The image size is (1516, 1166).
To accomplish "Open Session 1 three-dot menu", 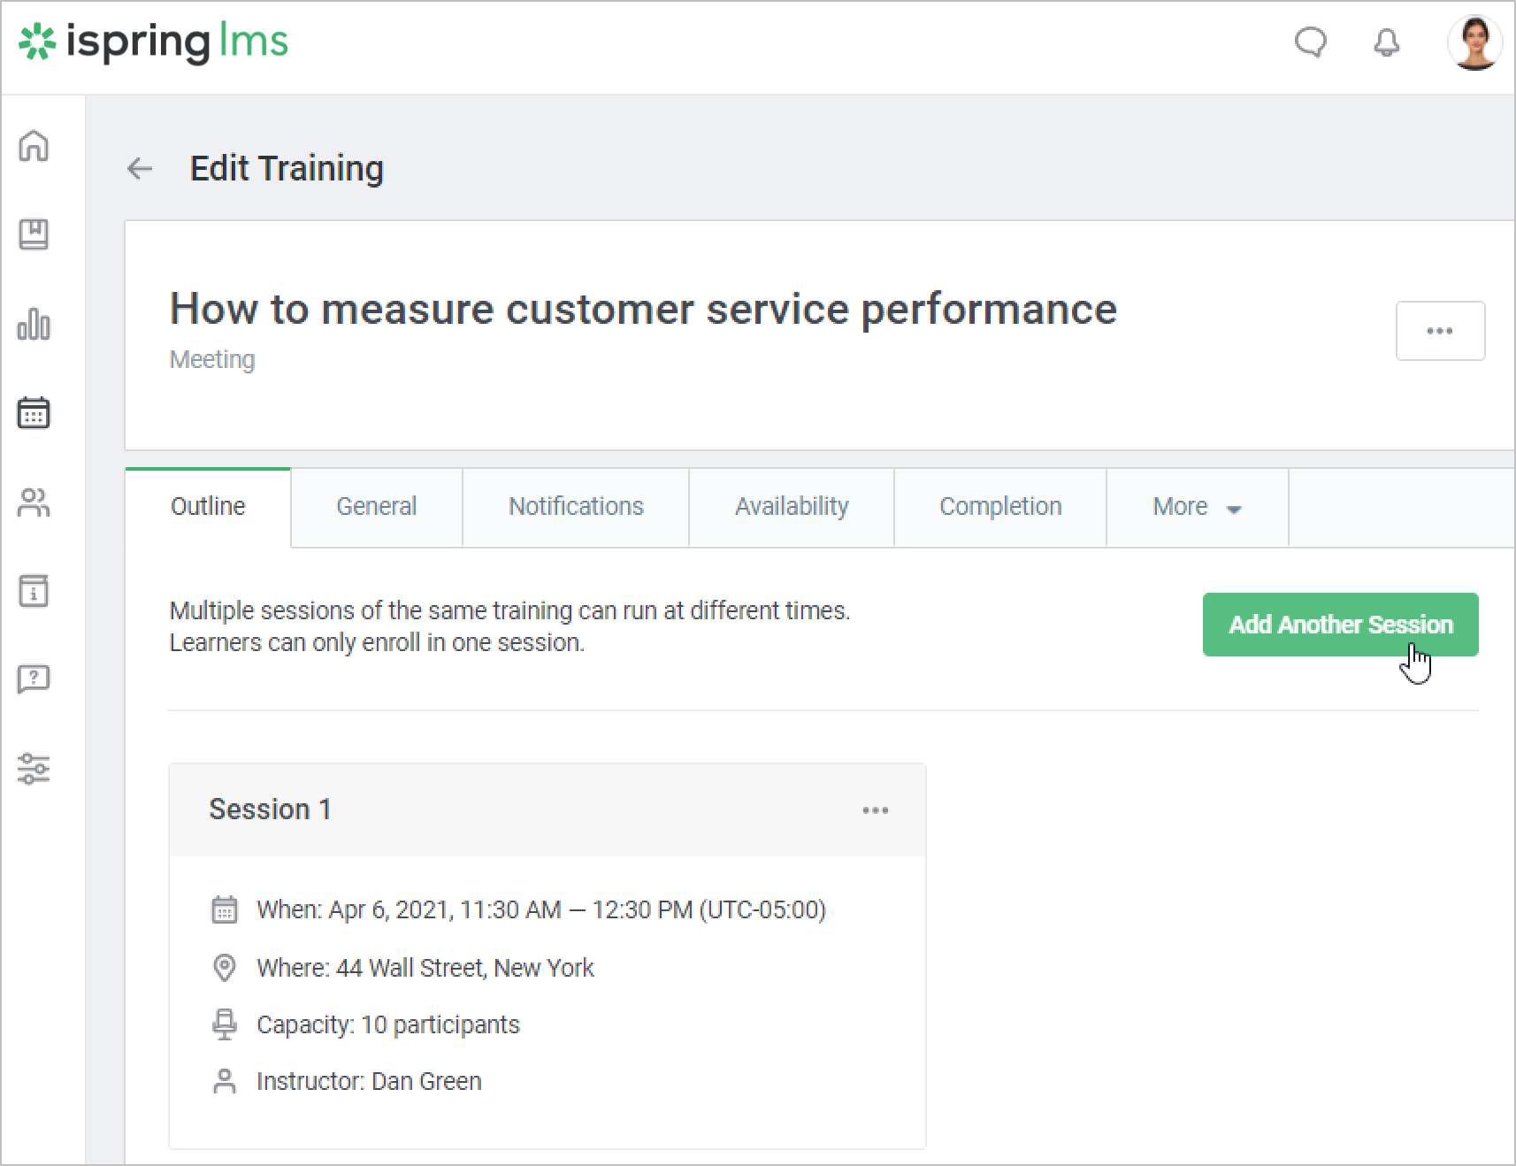I will (x=875, y=809).
